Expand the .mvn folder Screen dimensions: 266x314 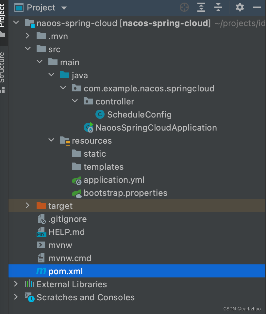(28, 36)
